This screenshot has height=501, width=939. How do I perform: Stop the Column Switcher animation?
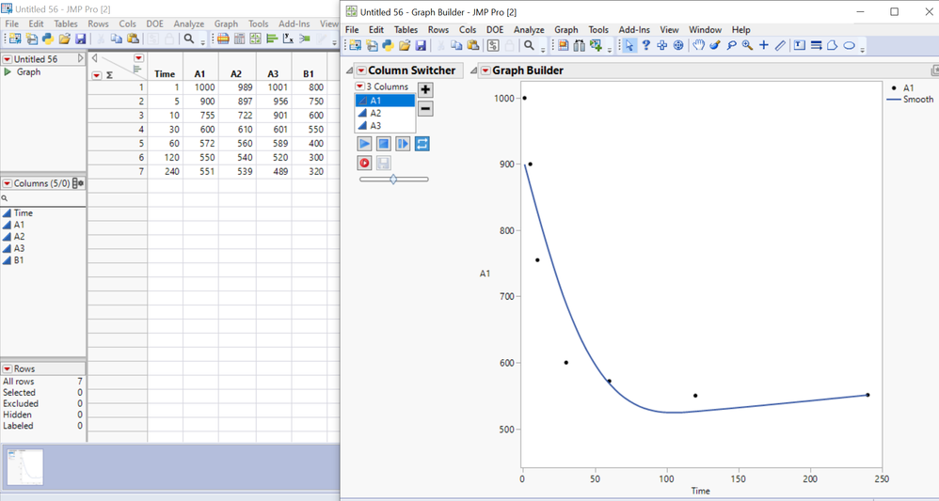(384, 144)
